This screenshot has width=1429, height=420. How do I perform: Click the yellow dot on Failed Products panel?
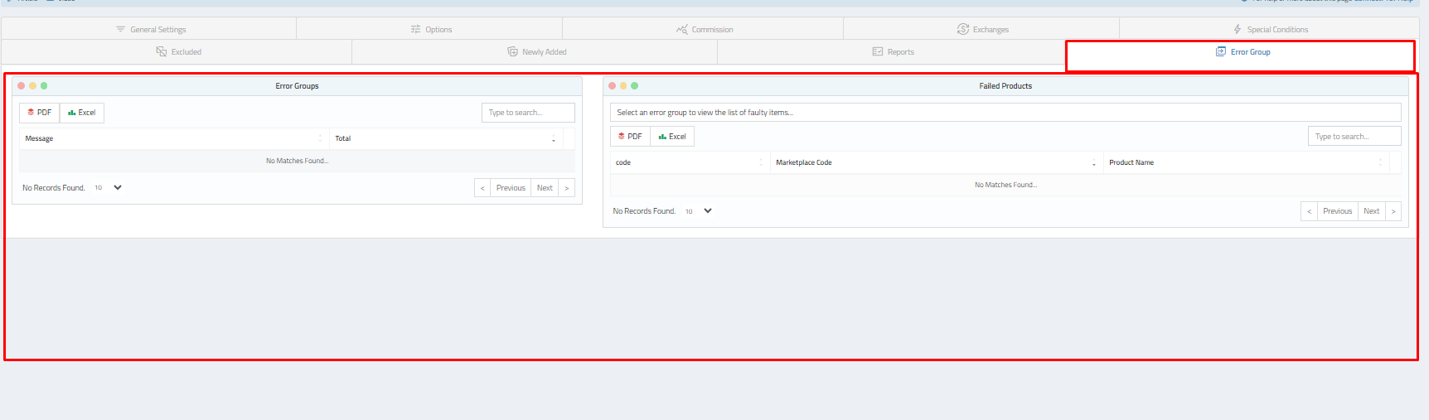click(x=623, y=86)
